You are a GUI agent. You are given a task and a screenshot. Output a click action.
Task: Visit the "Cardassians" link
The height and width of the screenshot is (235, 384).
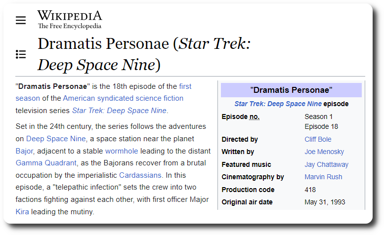pos(140,175)
